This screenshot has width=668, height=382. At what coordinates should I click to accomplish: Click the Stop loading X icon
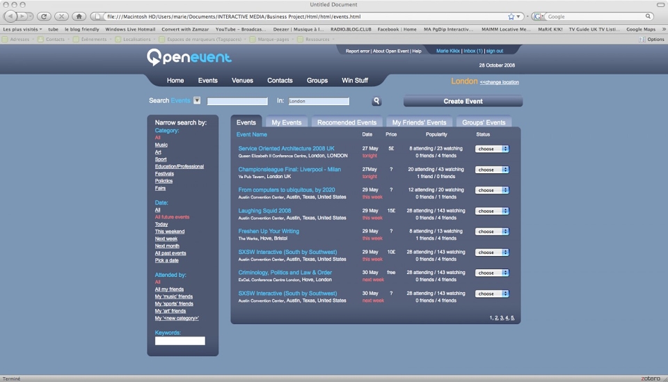[x=61, y=16]
